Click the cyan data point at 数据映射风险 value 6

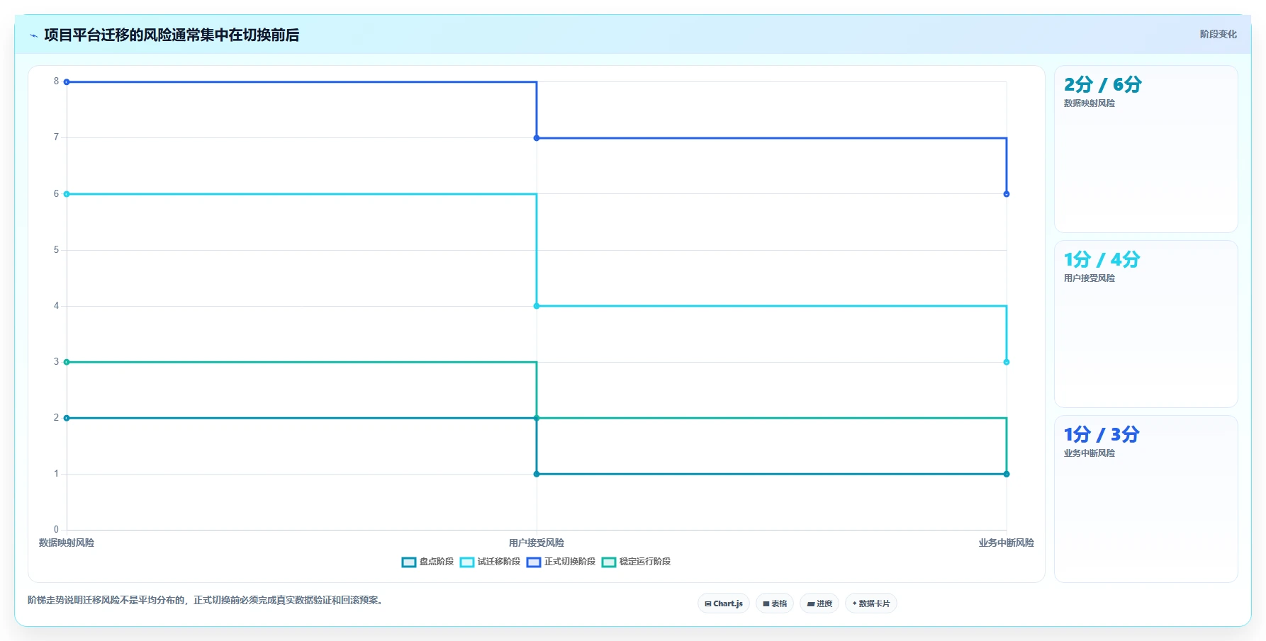pyautogui.click(x=67, y=194)
